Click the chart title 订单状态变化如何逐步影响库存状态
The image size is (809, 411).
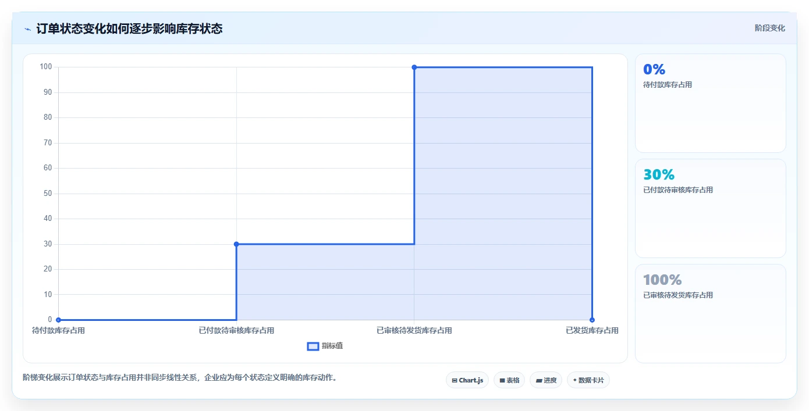[x=129, y=28]
